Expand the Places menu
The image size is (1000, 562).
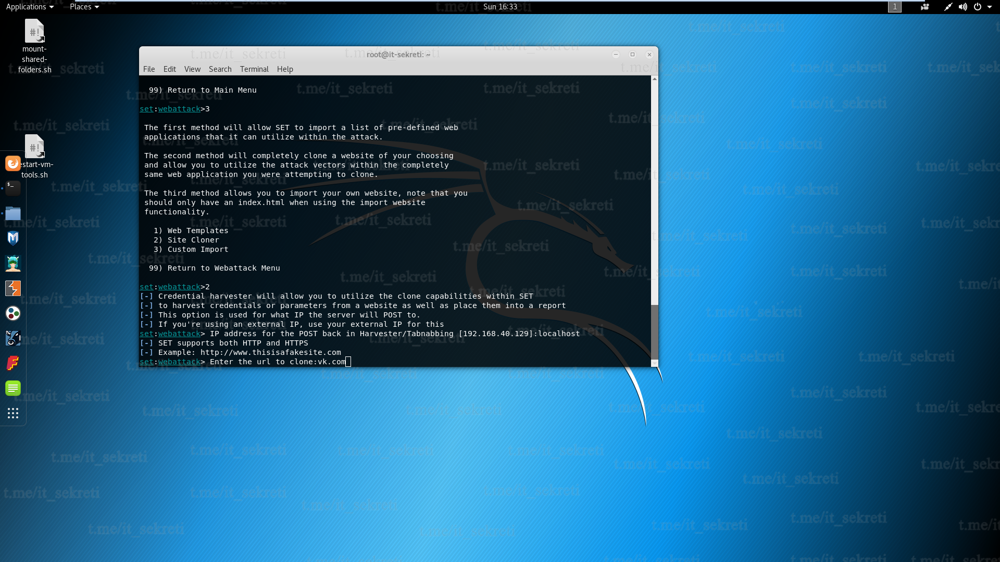coord(84,7)
